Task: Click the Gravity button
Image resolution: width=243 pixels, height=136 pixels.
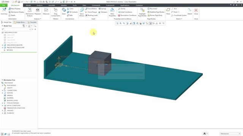Action: [122, 9]
